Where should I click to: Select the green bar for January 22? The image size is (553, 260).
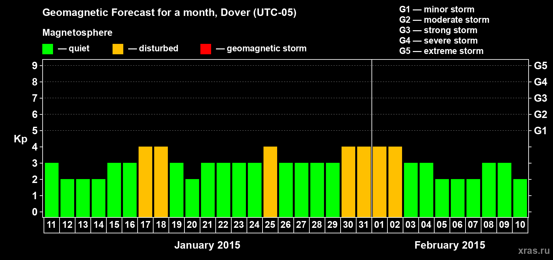pos(223,190)
